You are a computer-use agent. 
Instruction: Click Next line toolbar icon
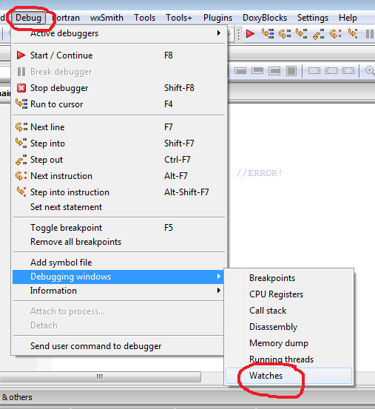285,33
